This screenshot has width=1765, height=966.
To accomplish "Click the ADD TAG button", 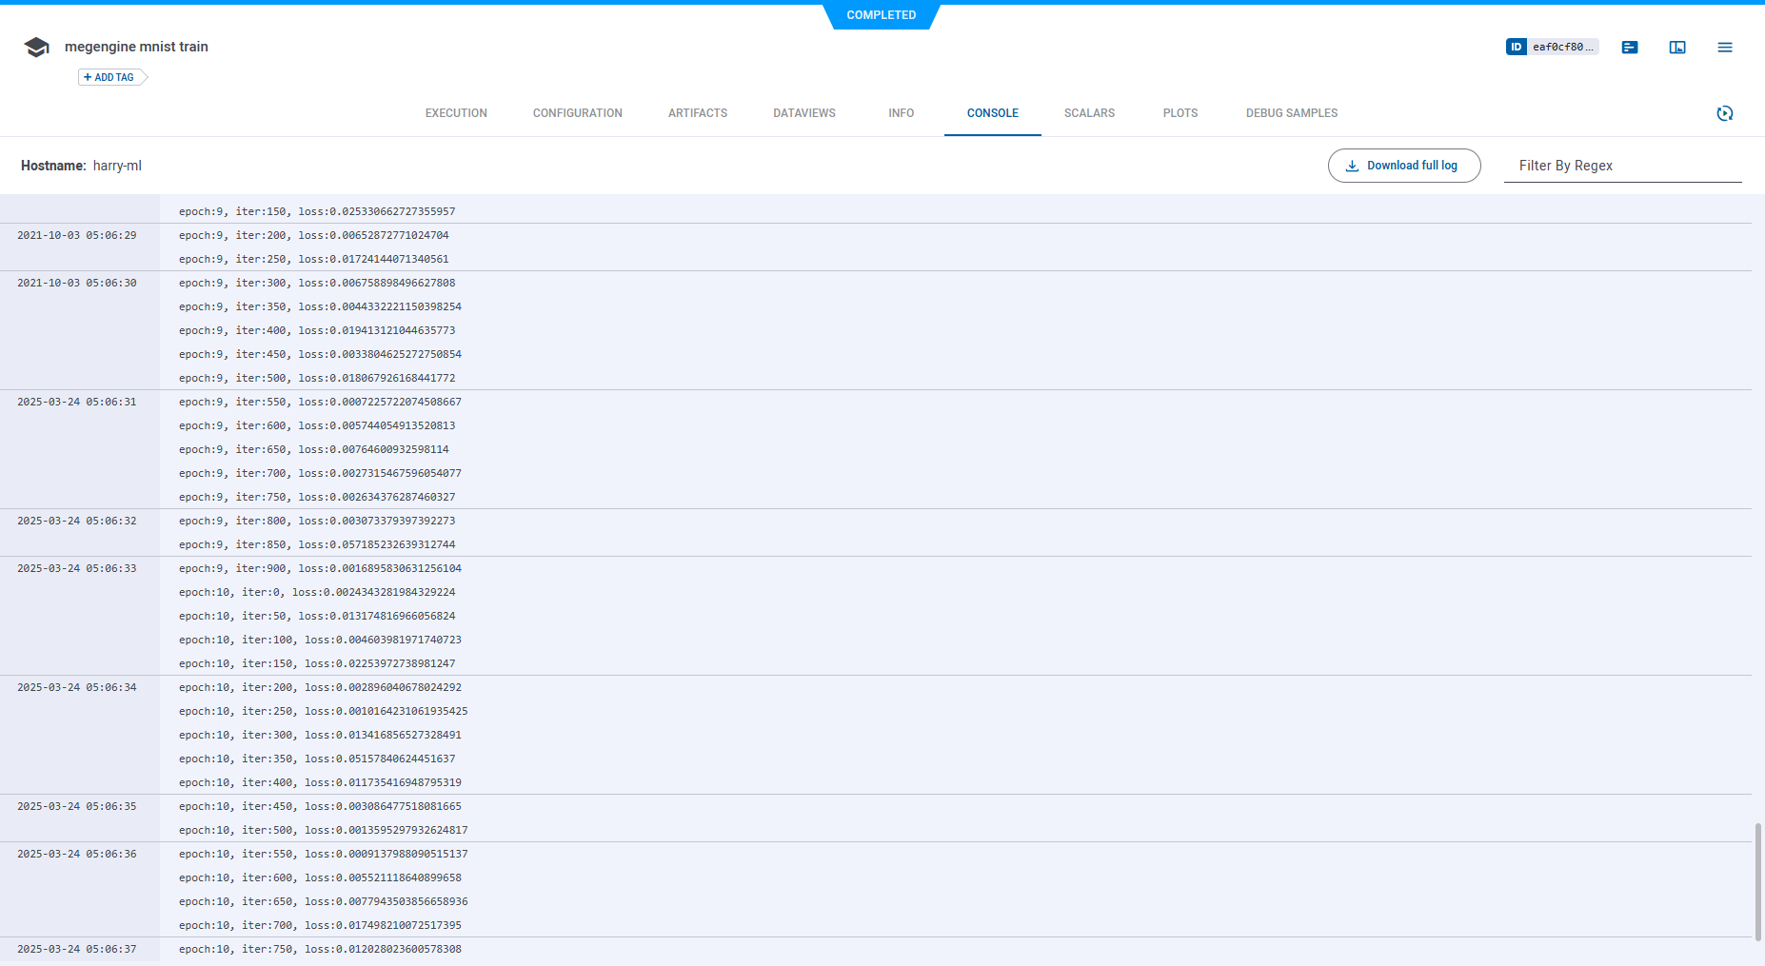I will 110,77.
